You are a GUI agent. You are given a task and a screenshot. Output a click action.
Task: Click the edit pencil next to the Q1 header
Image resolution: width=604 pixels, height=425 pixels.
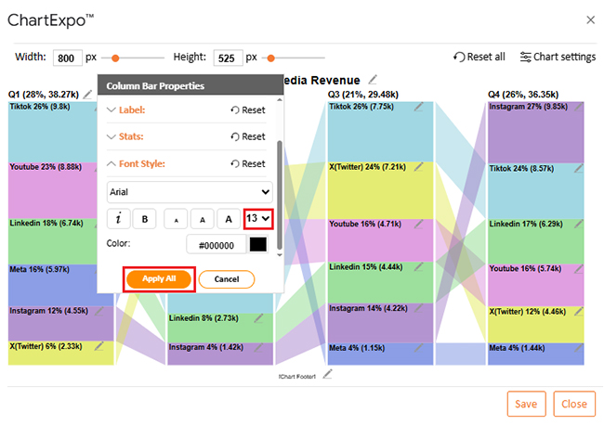(87, 94)
